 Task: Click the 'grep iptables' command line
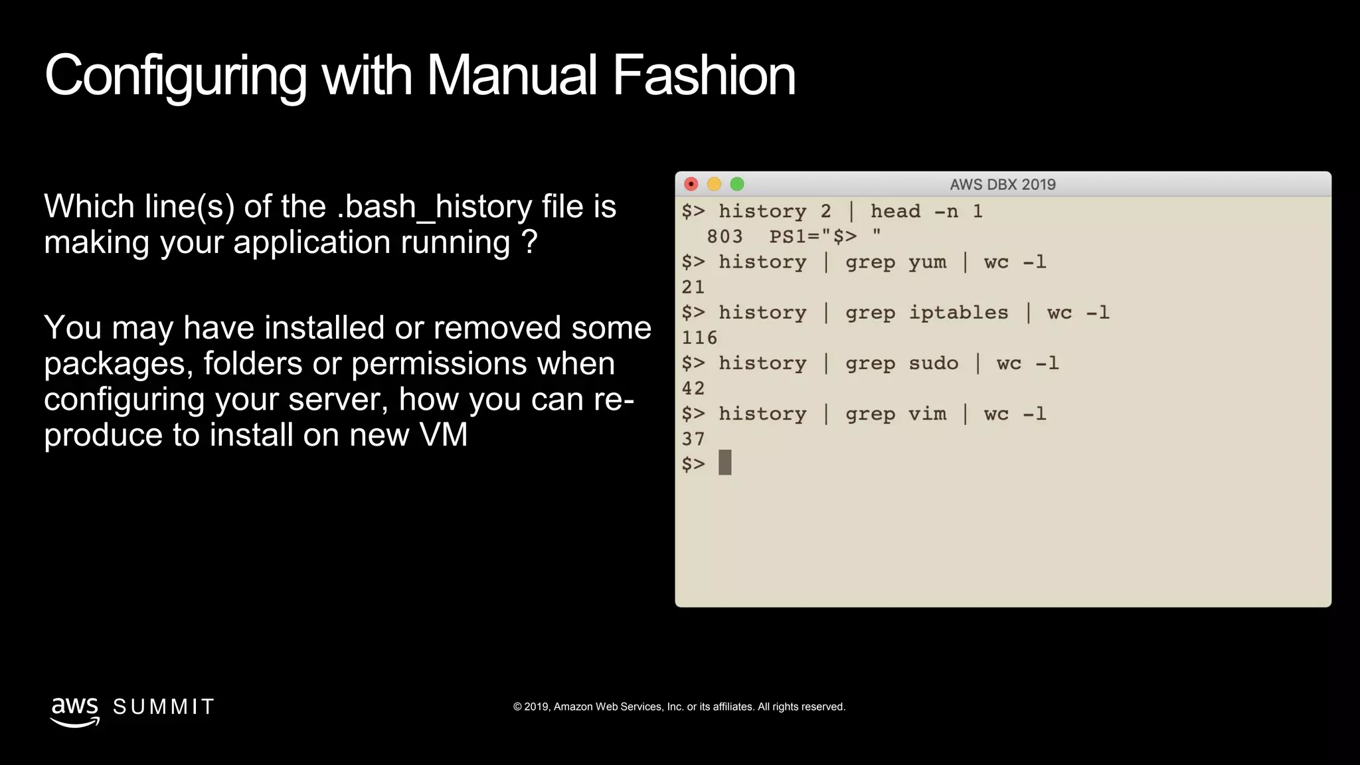(x=895, y=313)
